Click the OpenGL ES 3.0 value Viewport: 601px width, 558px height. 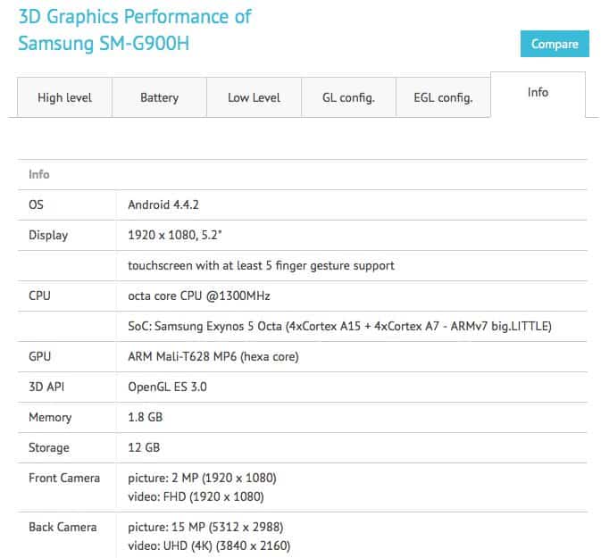pos(167,387)
